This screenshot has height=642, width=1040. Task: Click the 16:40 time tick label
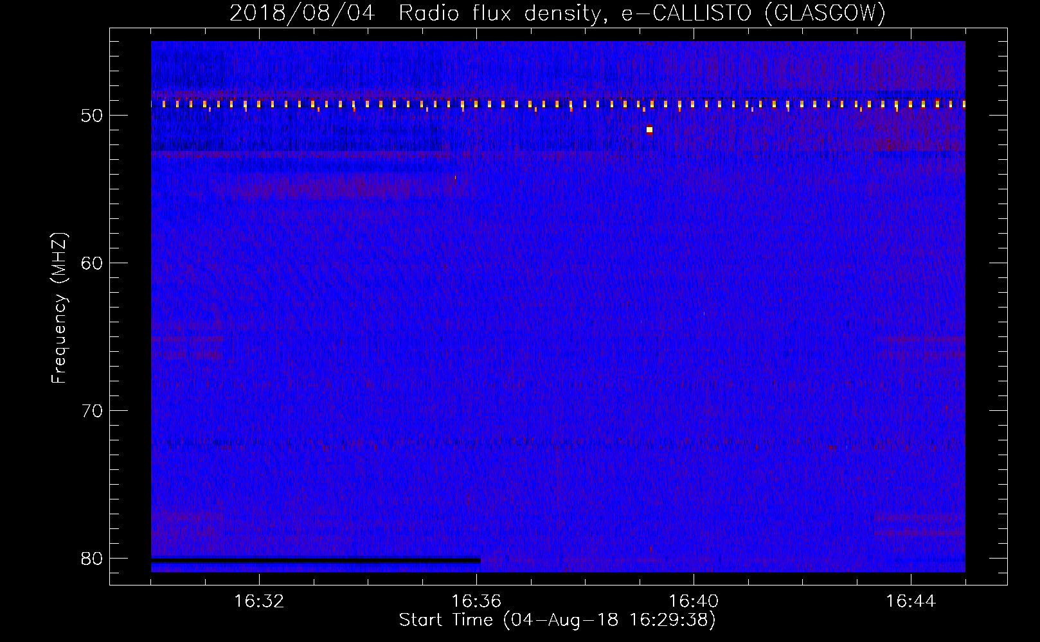tap(694, 602)
